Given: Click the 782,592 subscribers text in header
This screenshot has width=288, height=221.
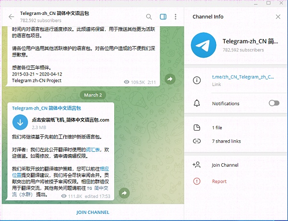Looking at the screenshot, I should 41,20.
